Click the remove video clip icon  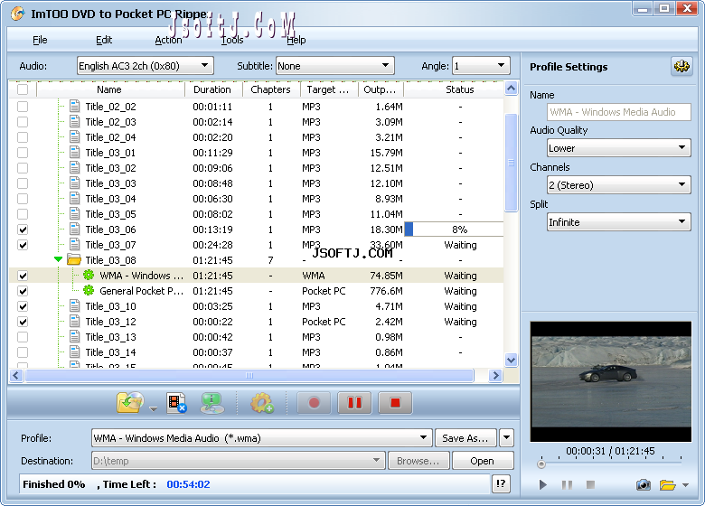click(176, 403)
